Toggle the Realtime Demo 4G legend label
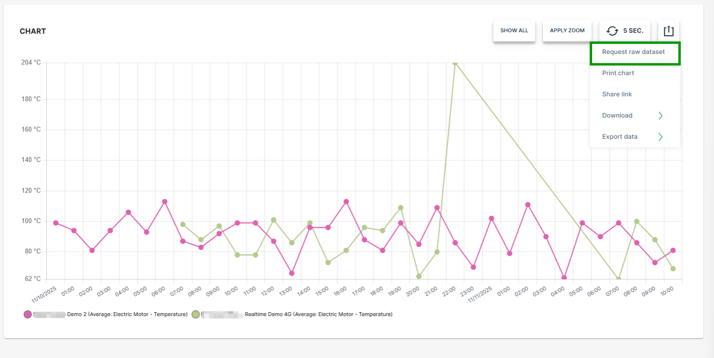This screenshot has height=358, width=714. tap(318, 314)
